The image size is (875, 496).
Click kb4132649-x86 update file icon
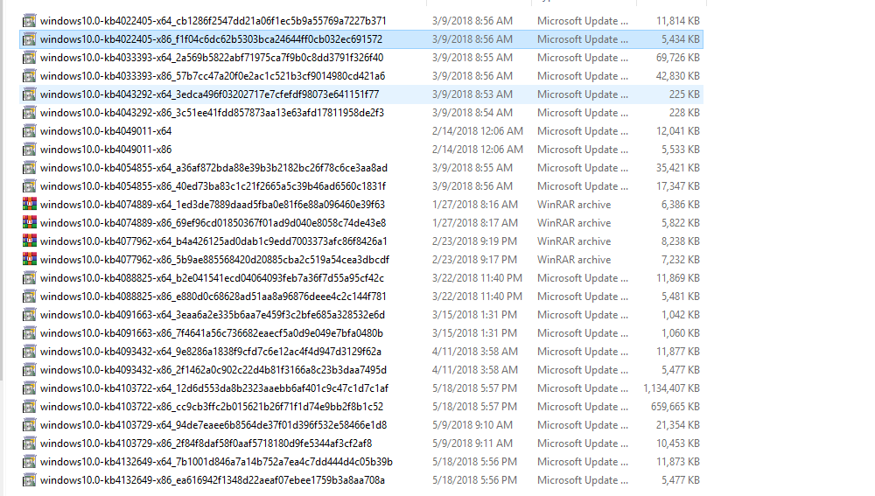coord(30,480)
